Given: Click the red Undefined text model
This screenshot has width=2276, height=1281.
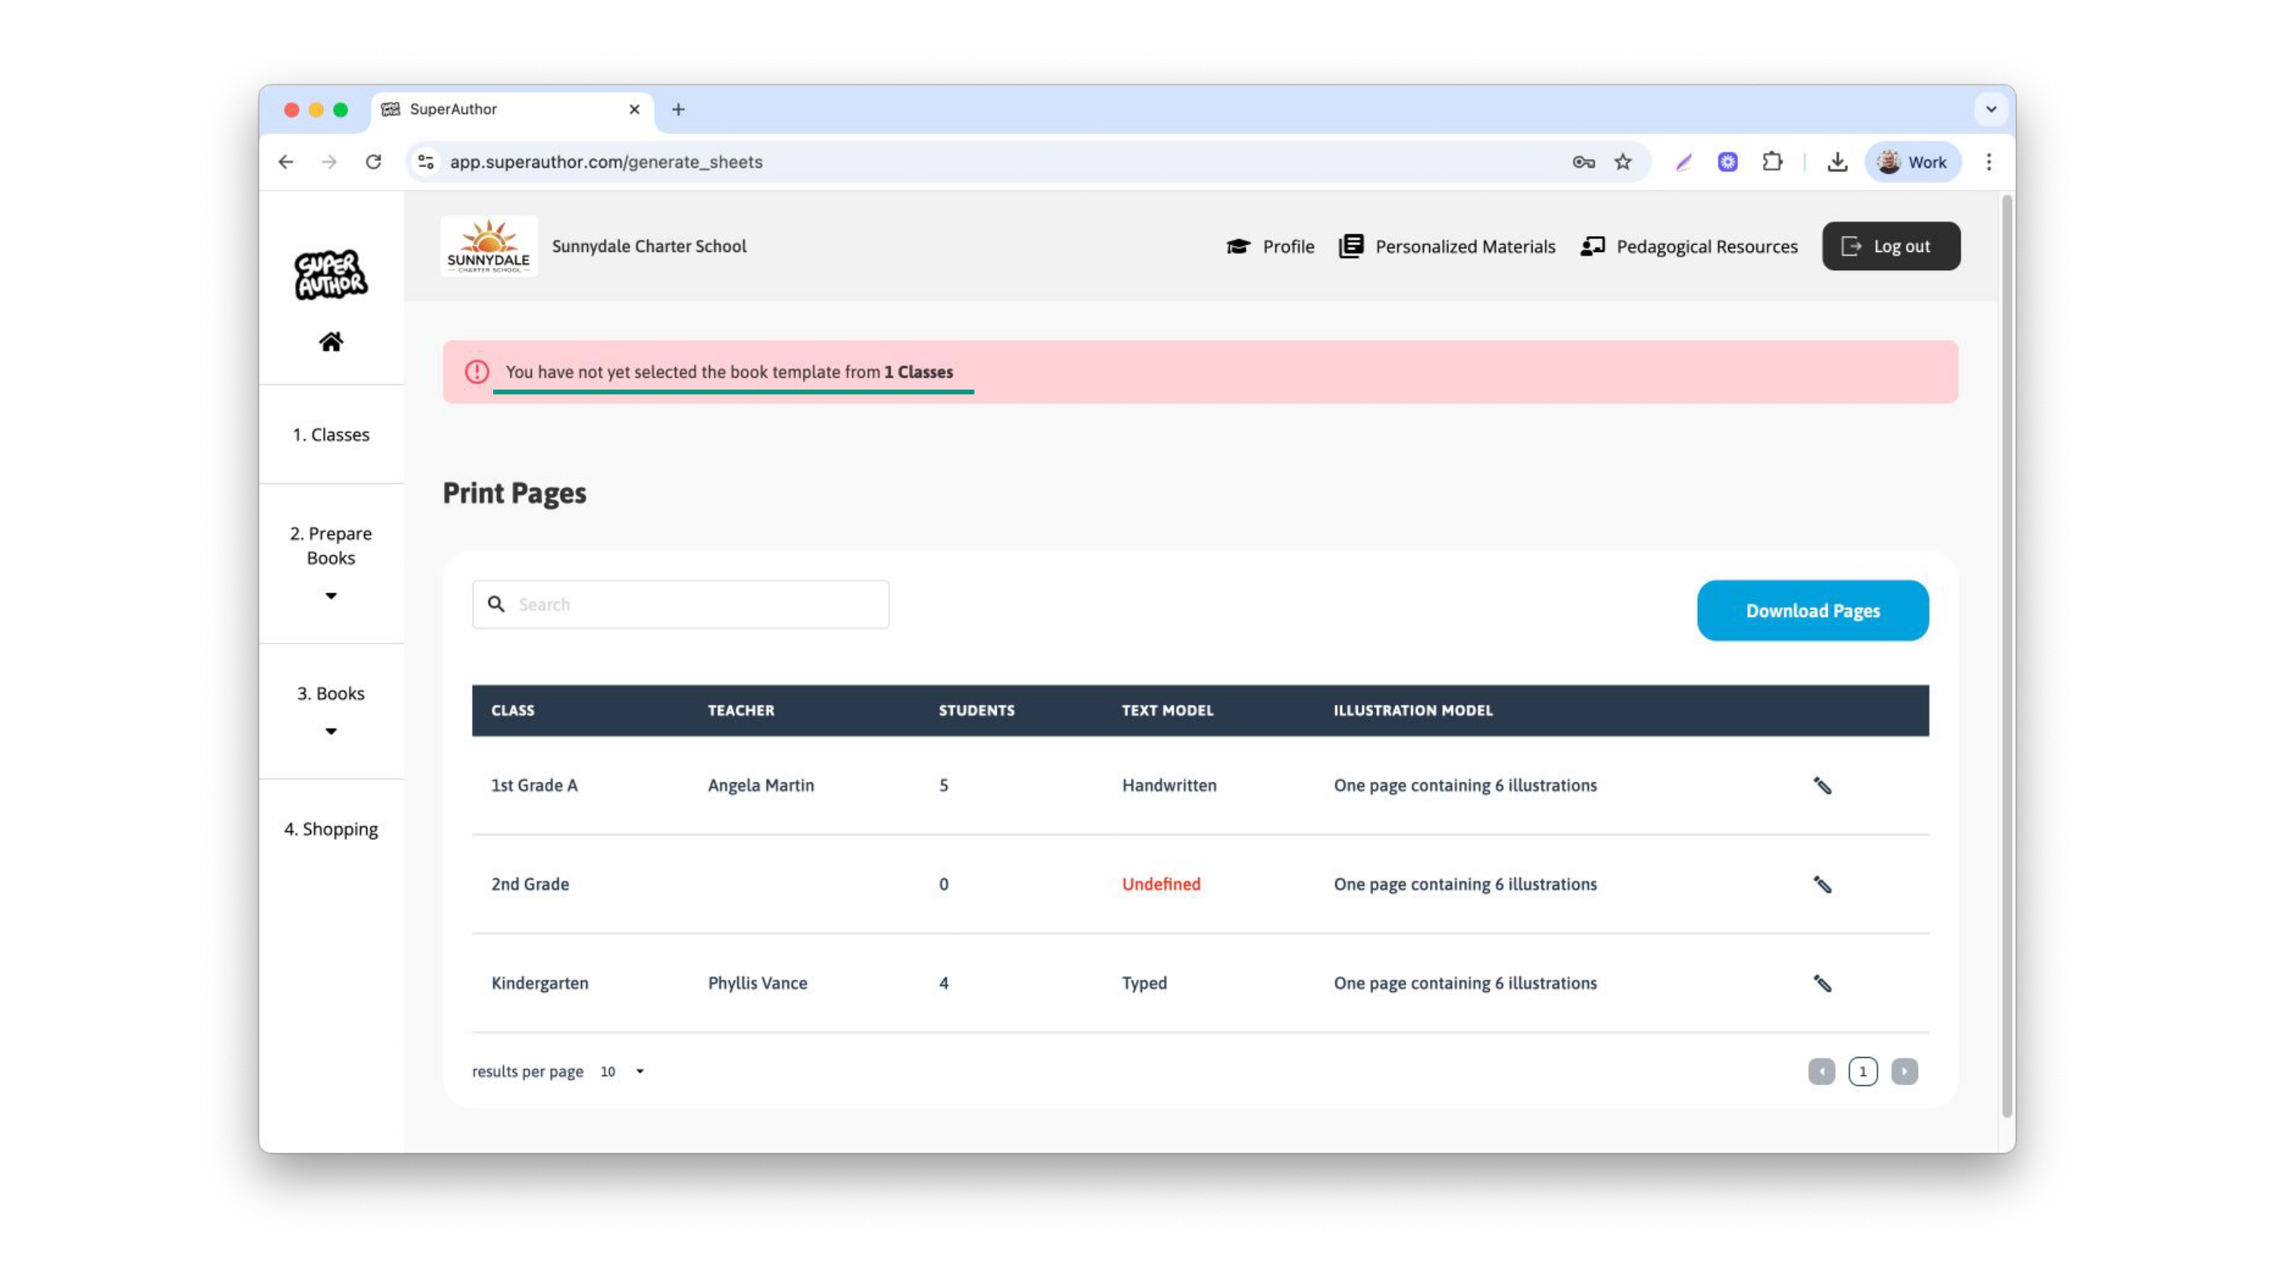Looking at the screenshot, I should click(x=1161, y=884).
